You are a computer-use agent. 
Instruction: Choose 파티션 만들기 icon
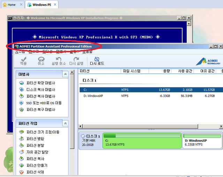(x=22, y=166)
